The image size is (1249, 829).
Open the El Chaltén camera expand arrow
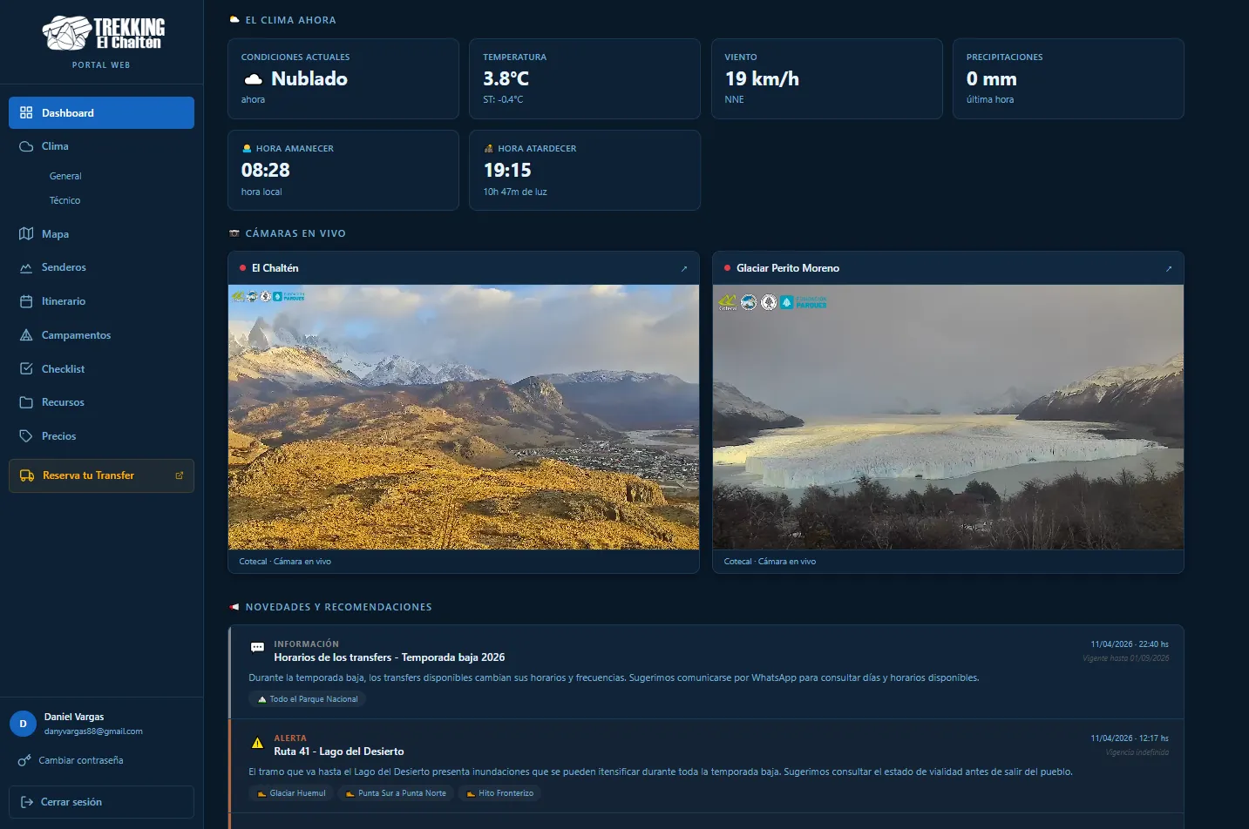tap(684, 268)
